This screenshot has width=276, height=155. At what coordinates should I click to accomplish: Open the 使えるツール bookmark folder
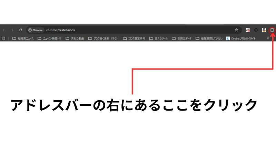[x=159, y=38]
